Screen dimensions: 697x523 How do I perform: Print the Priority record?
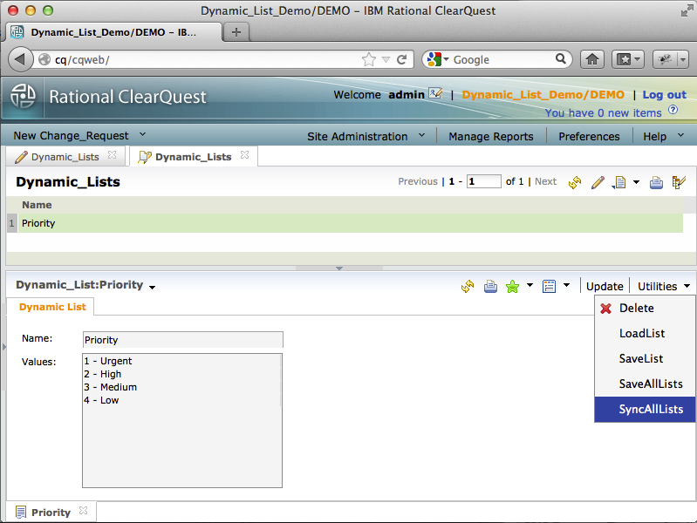point(491,287)
